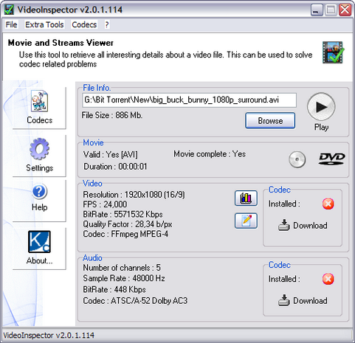This screenshot has width=355, height=343.
Task: Open the About KC icon
Action: 39,248
